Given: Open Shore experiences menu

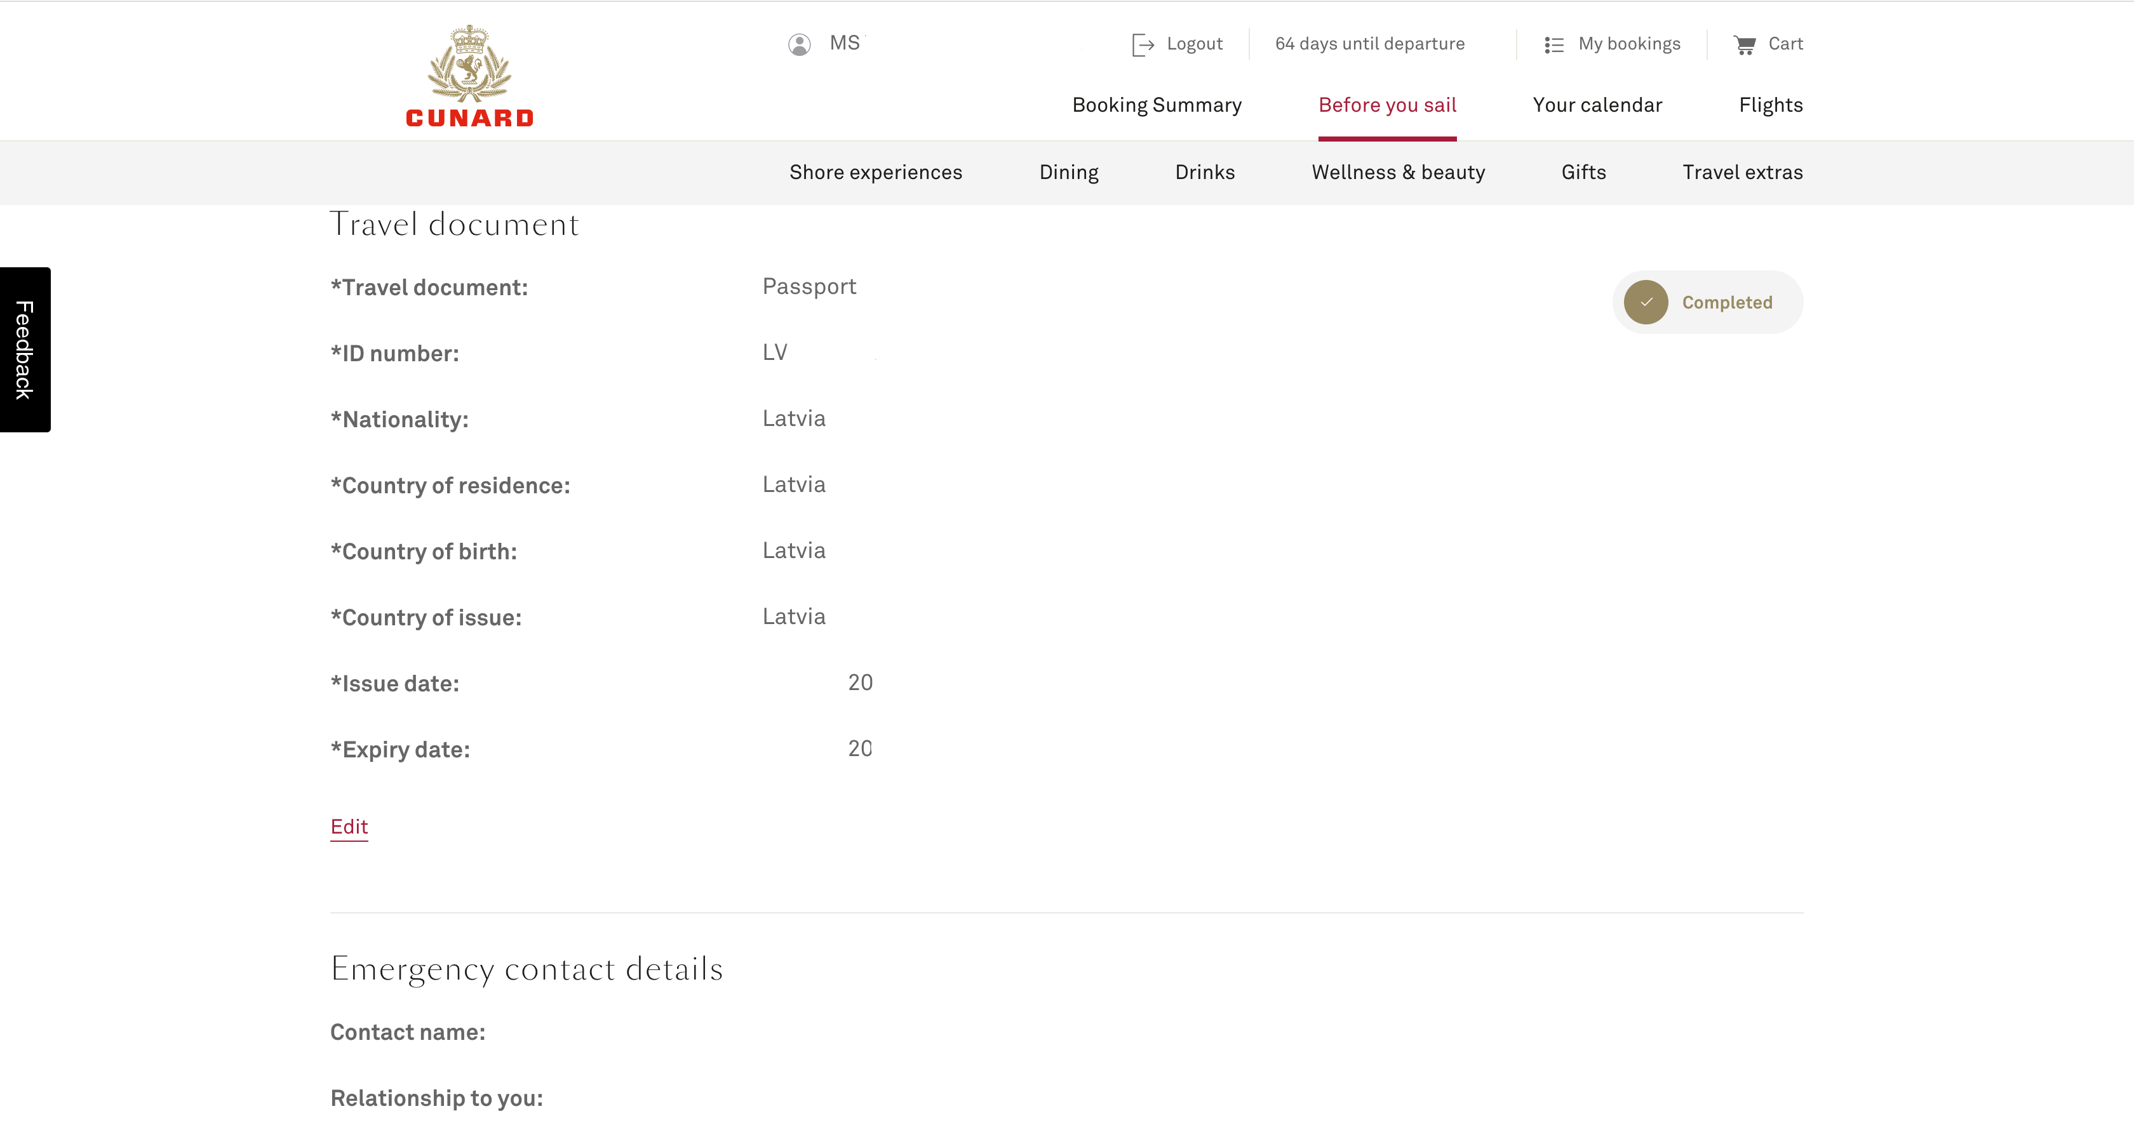Looking at the screenshot, I should click(876, 172).
